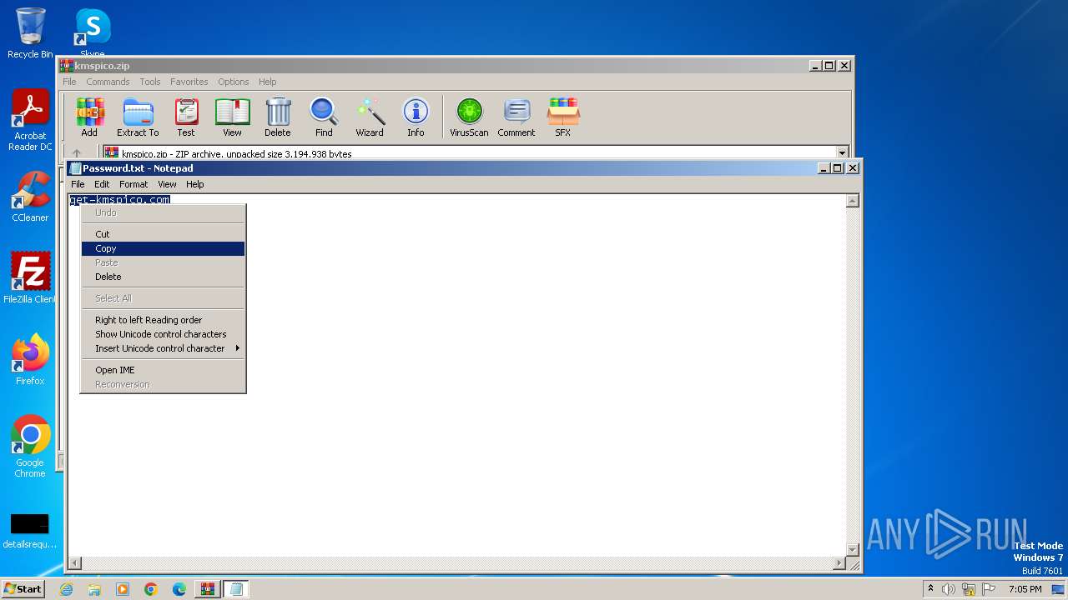1068x600 pixels.
Task: Switch to Notepad taskbar button
Action: pos(236,589)
